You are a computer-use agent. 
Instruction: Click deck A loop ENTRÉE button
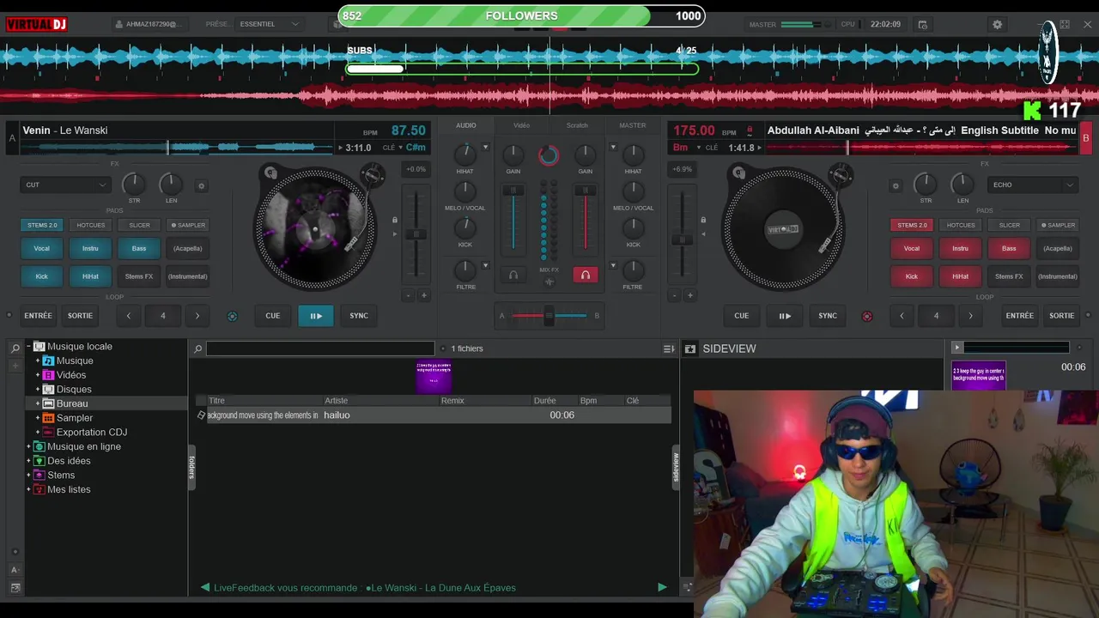coord(38,316)
